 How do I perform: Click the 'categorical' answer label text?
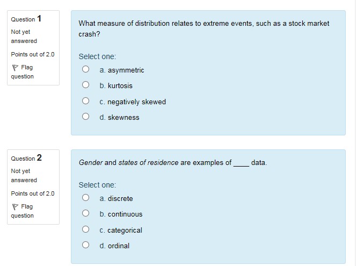coord(125,231)
